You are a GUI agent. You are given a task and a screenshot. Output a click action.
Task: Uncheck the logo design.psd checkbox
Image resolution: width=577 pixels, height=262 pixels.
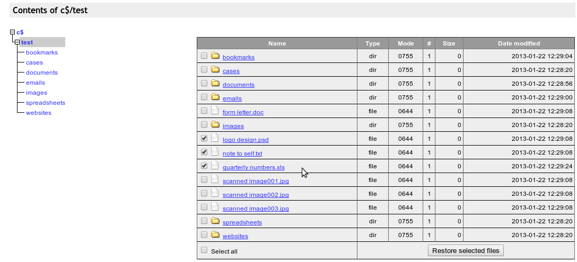(204, 139)
